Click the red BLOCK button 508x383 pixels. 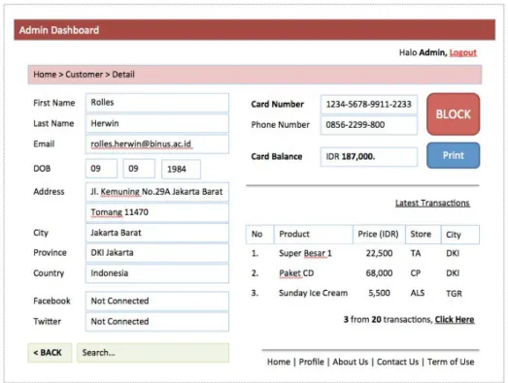pos(453,114)
